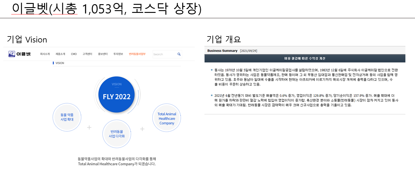Image resolution: width=415 pixels, height=175 pixels.
Task: Click the caption line Total Animal Healthcare Company가 되겠습니다.
Action: 117,164
